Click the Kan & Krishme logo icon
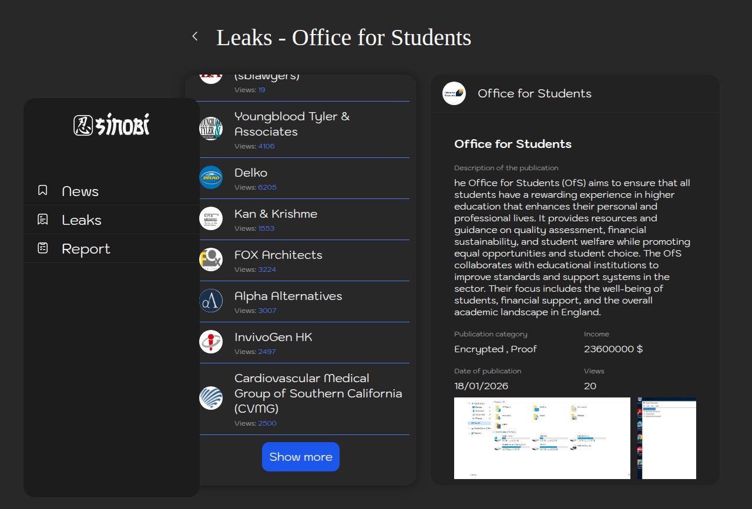This screenshot has height=509, width=752. [211, 218]
